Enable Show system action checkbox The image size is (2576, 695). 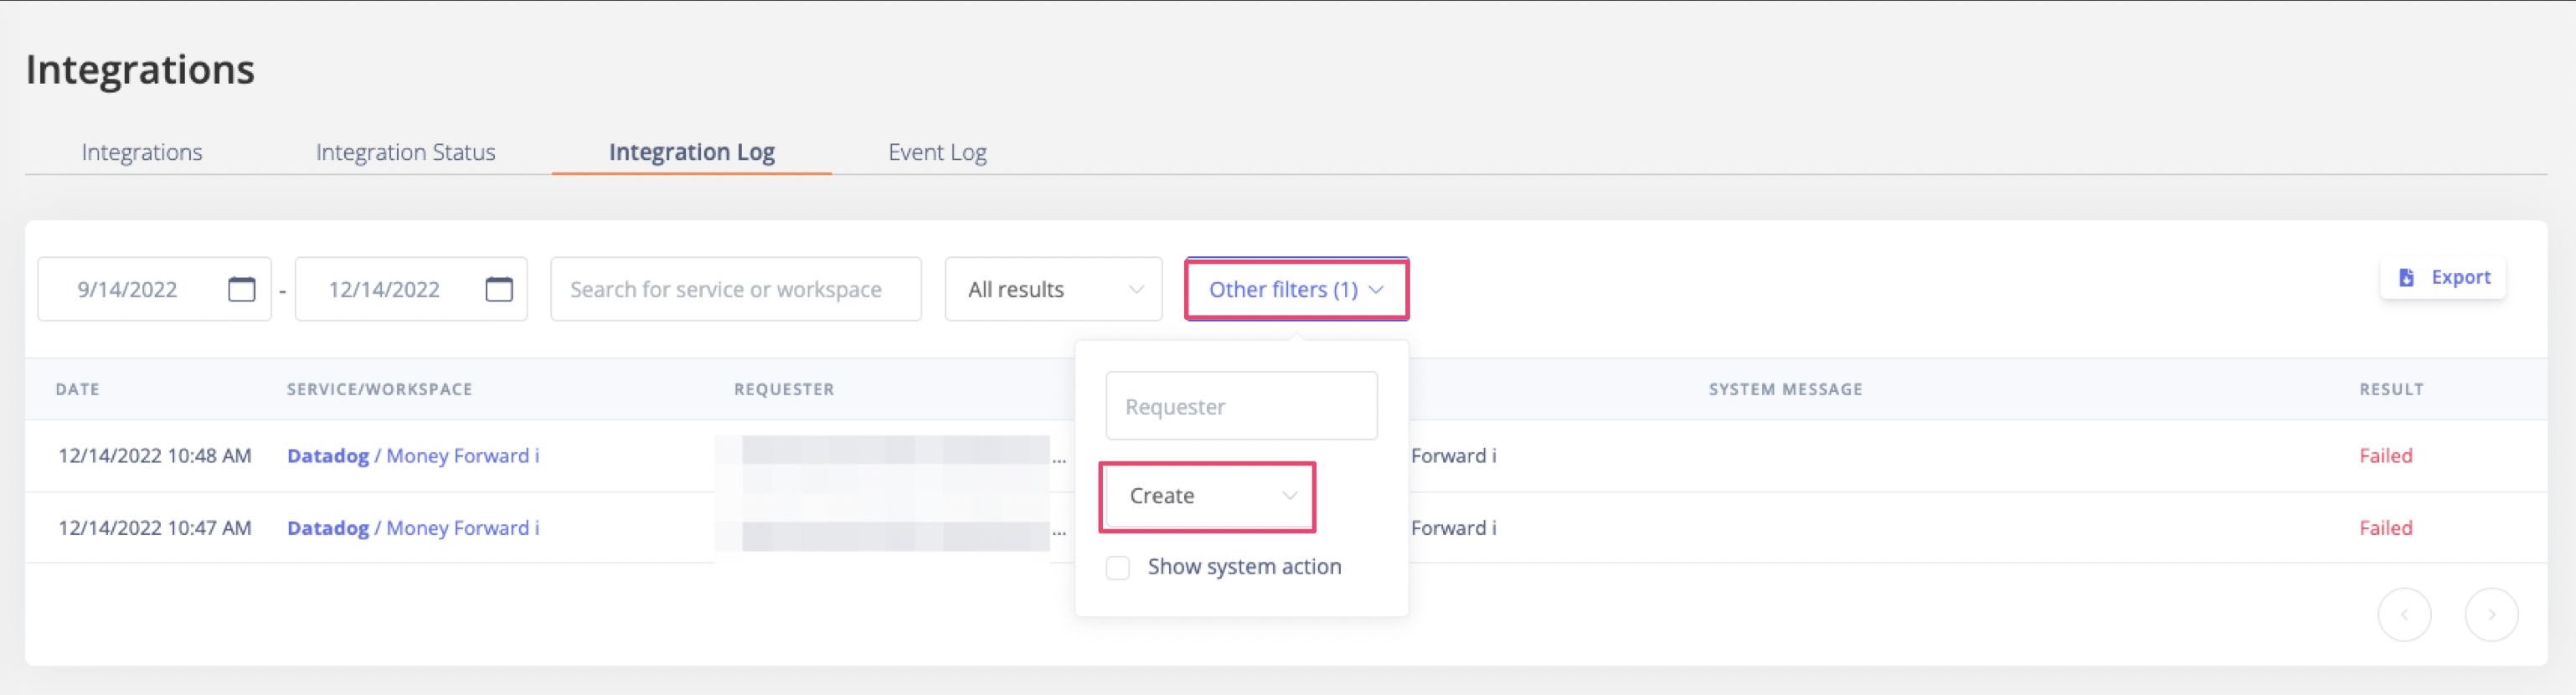[x=1118, y=568]
